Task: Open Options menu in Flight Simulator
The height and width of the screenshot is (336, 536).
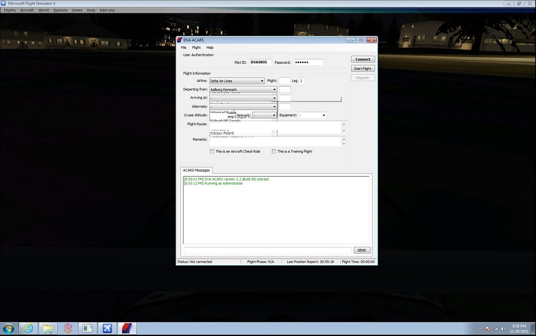Action: coord(60,10)
